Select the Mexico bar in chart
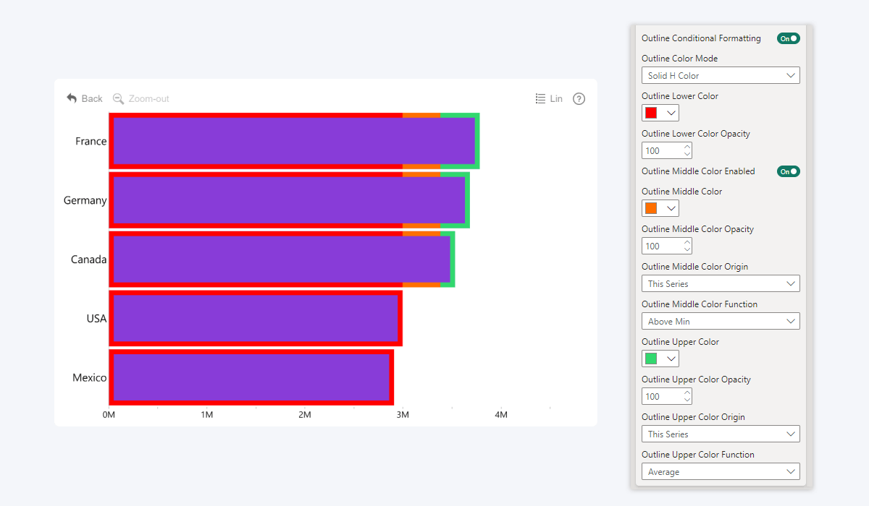This screenshot has height=506, width=869. click(251, 378)
